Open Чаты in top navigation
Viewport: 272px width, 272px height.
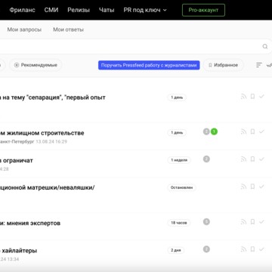(x=107, y=10)
